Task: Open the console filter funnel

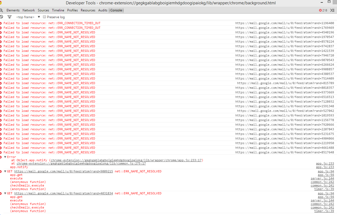Action: click(x=10, y=17)
